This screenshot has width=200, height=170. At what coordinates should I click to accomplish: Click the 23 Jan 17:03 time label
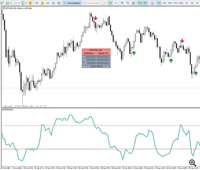(x=28, y=168)
